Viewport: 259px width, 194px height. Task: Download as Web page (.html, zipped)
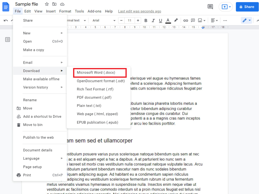point(99,114)
